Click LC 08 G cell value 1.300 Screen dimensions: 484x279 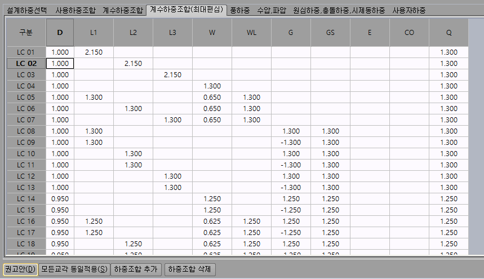[x=291, y=131]
